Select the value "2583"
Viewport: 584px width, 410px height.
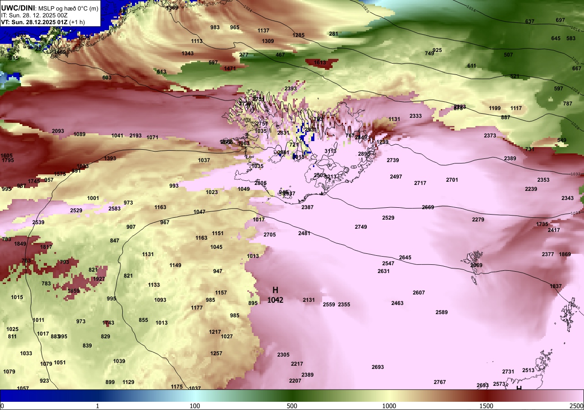pyautogui.click(x=115, y=209)
